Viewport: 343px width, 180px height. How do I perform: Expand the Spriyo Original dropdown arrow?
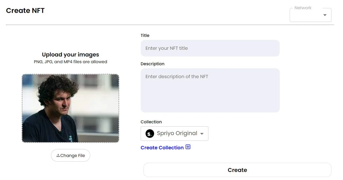[202, 134]
